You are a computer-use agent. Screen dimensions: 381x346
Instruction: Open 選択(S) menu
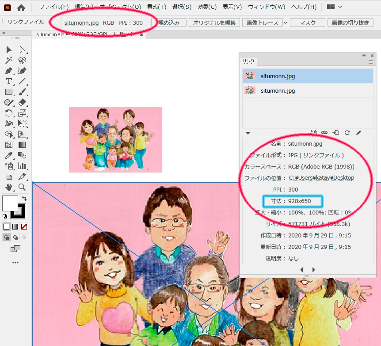point(182,7)
